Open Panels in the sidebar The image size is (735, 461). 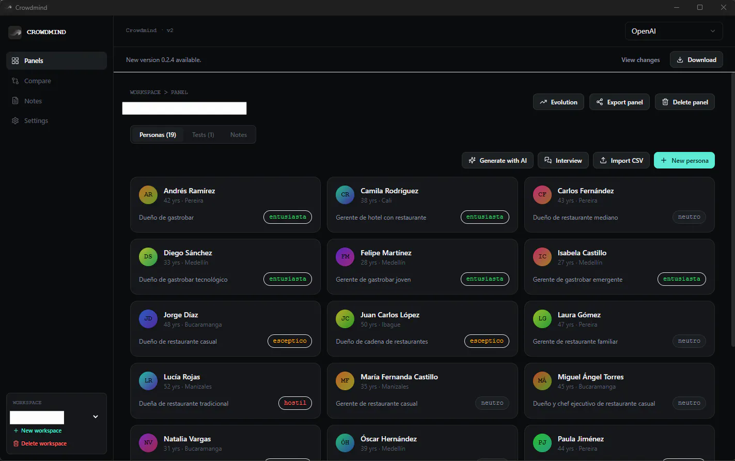[56, 60]
